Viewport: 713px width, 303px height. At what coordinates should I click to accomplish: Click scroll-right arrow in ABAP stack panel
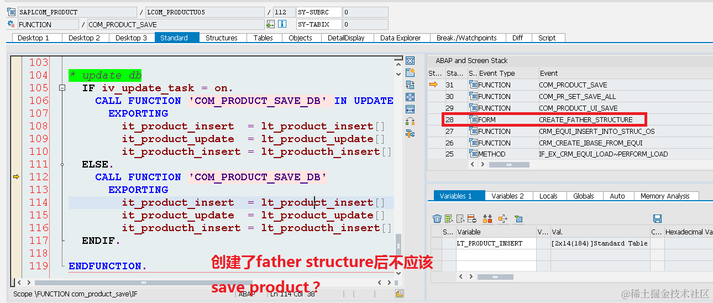click(483, 164)
